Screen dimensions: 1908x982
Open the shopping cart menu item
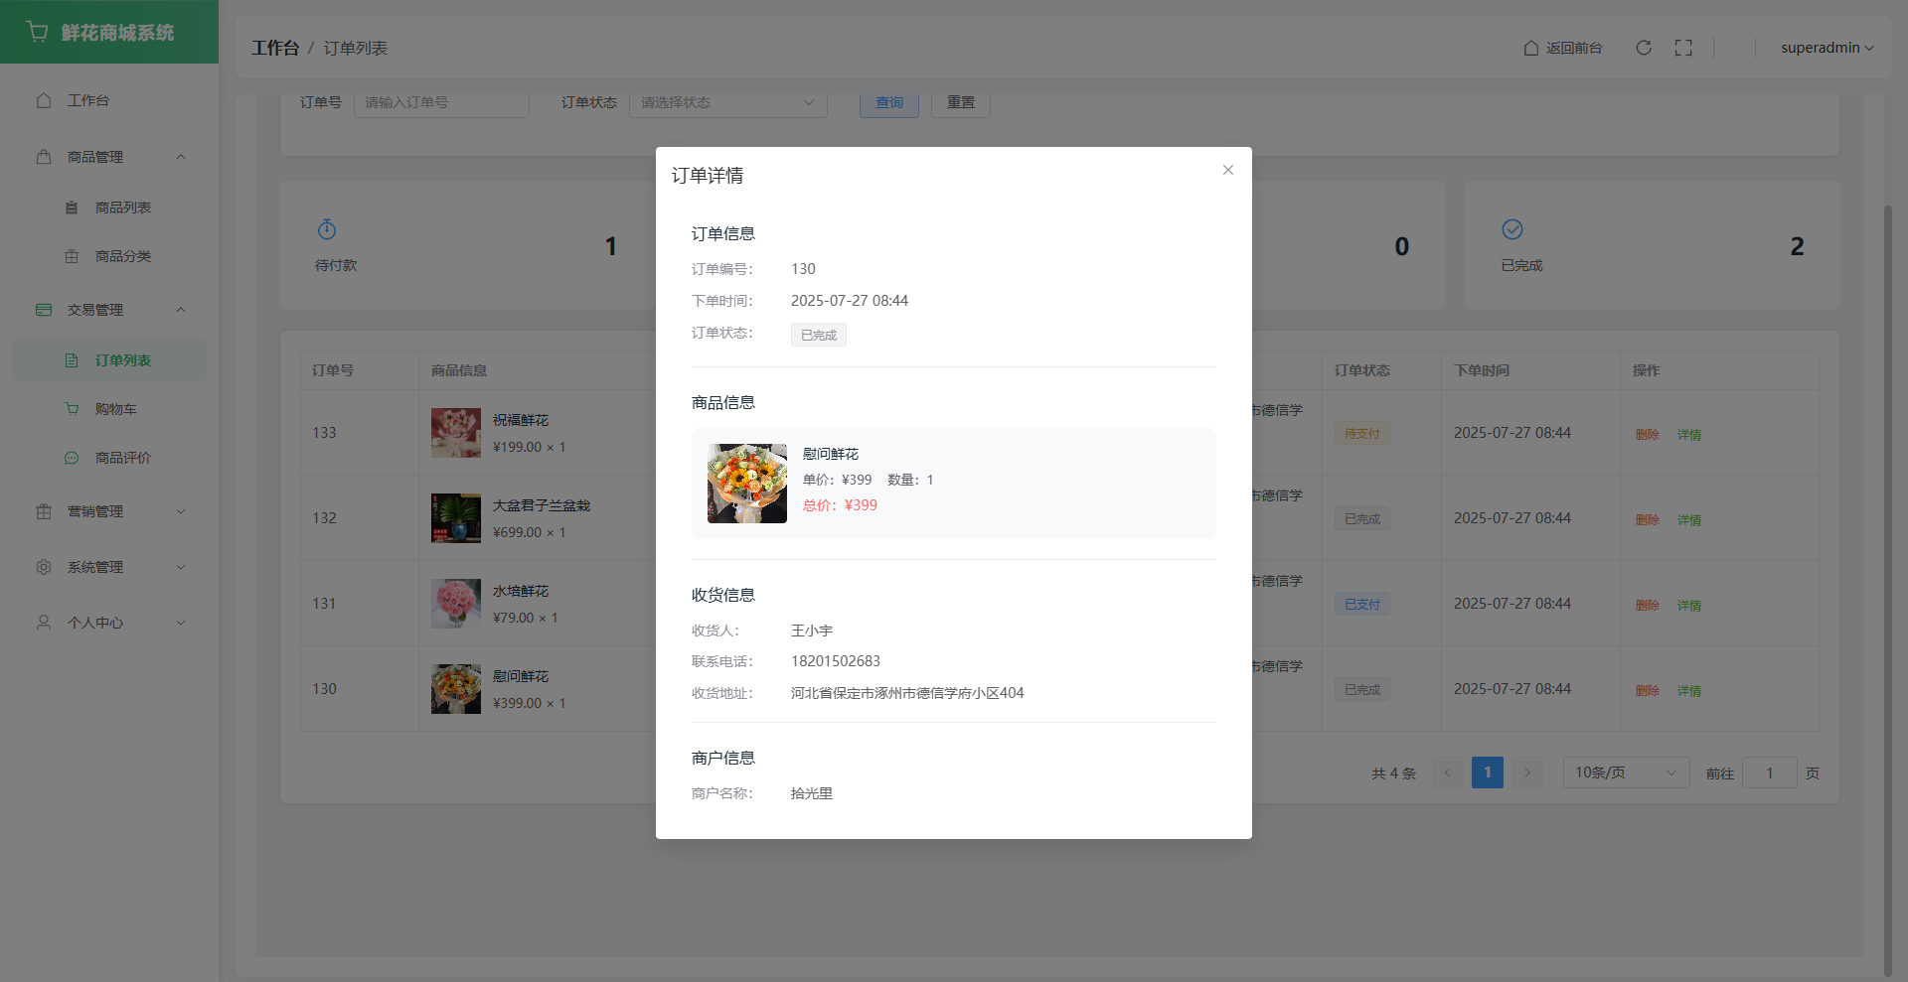[115, 409]
